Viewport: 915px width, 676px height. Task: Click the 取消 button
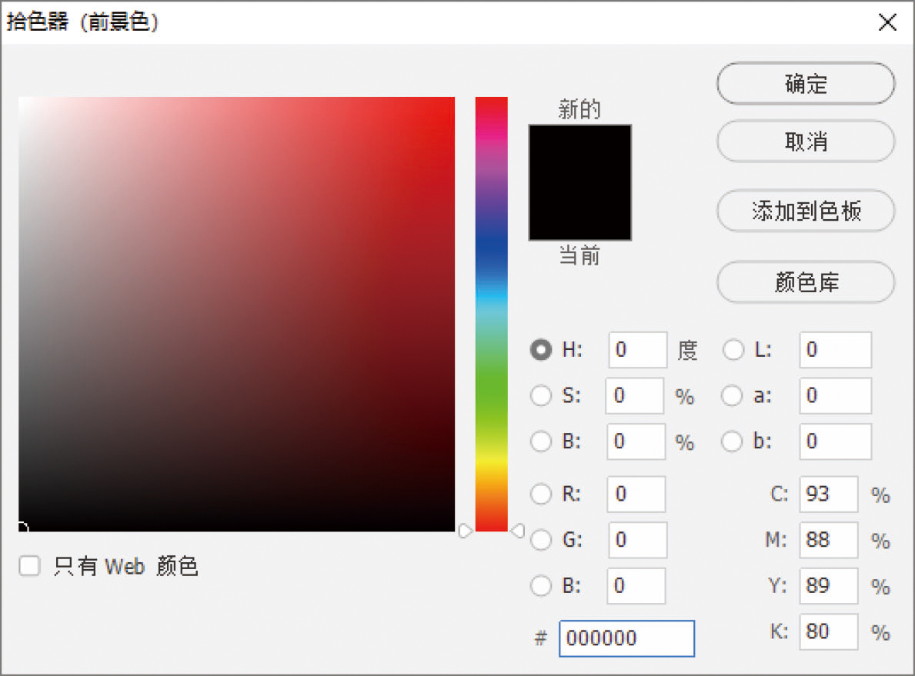806,142
